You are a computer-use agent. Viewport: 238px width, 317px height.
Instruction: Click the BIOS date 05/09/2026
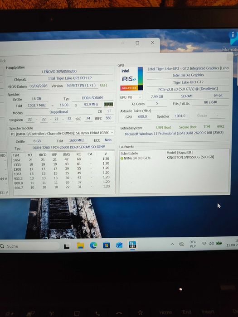click(39, 86)
